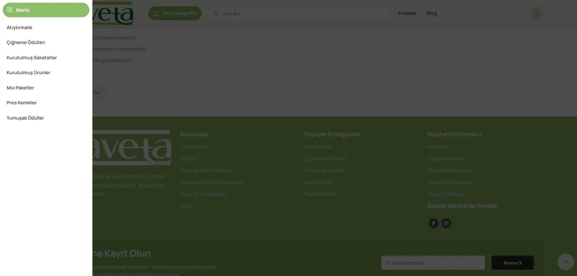Open Atıştırmalık under Popüler Kategoriler

coord(318,147)
